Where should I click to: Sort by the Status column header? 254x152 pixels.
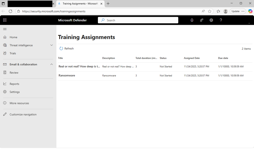tap(163, 58)
